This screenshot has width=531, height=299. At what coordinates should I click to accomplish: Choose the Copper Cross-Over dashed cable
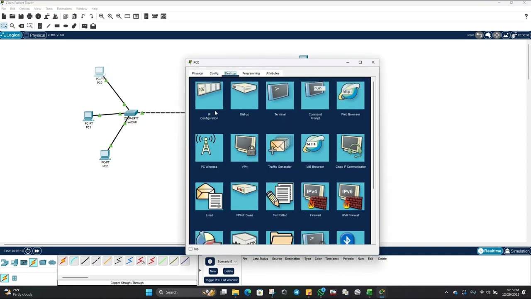tap(96, 261)
